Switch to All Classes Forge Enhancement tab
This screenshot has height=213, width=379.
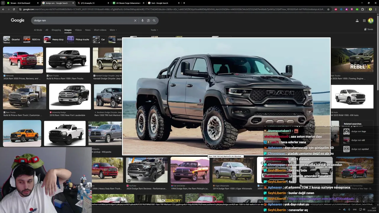[128, 3]
